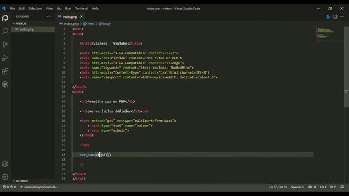
Task: Open the View menu
Action: pos(50,9)
